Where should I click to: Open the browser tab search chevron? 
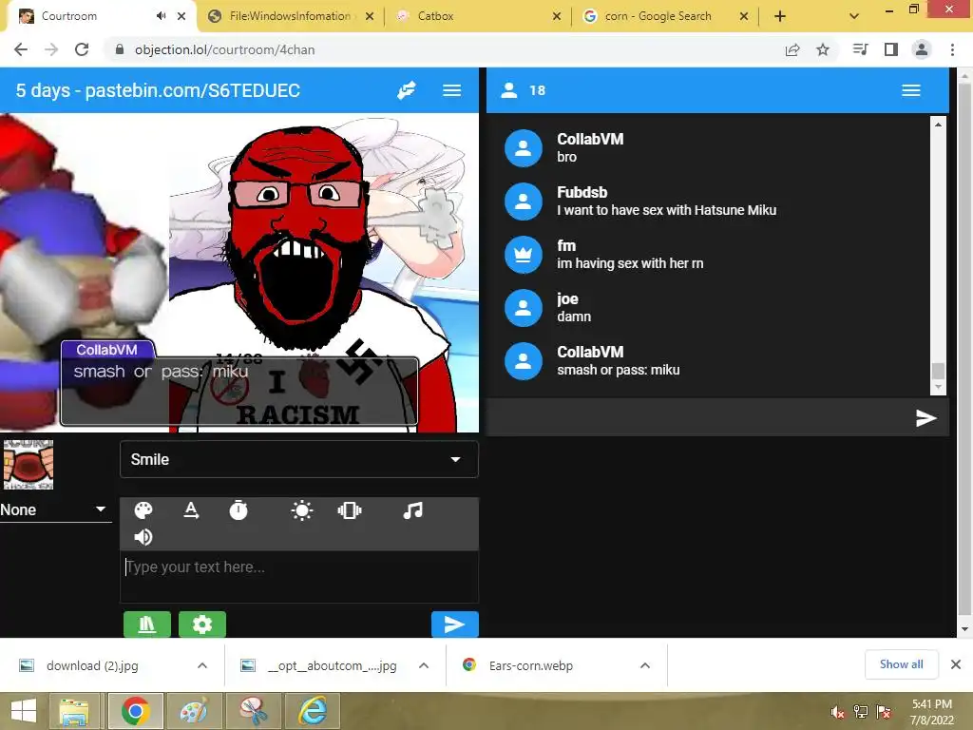tap(854, 17)
